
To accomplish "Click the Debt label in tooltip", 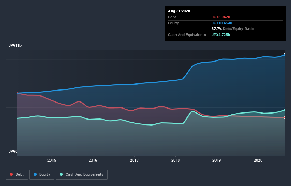I will click(x=172, y=17).
